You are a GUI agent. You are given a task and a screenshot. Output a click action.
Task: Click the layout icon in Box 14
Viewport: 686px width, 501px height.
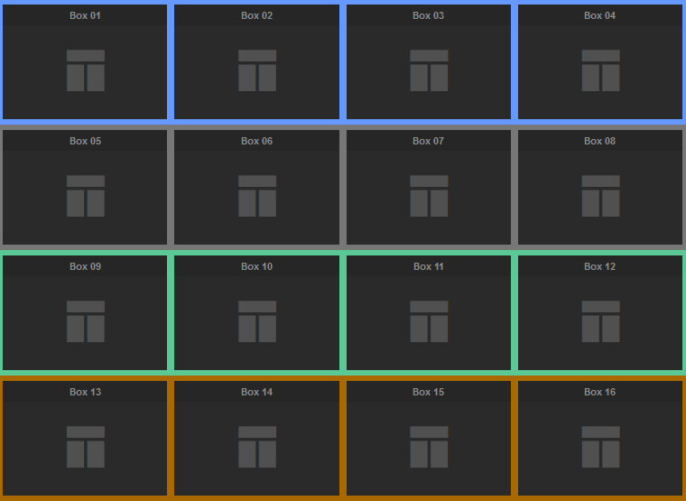pos(257,447)
